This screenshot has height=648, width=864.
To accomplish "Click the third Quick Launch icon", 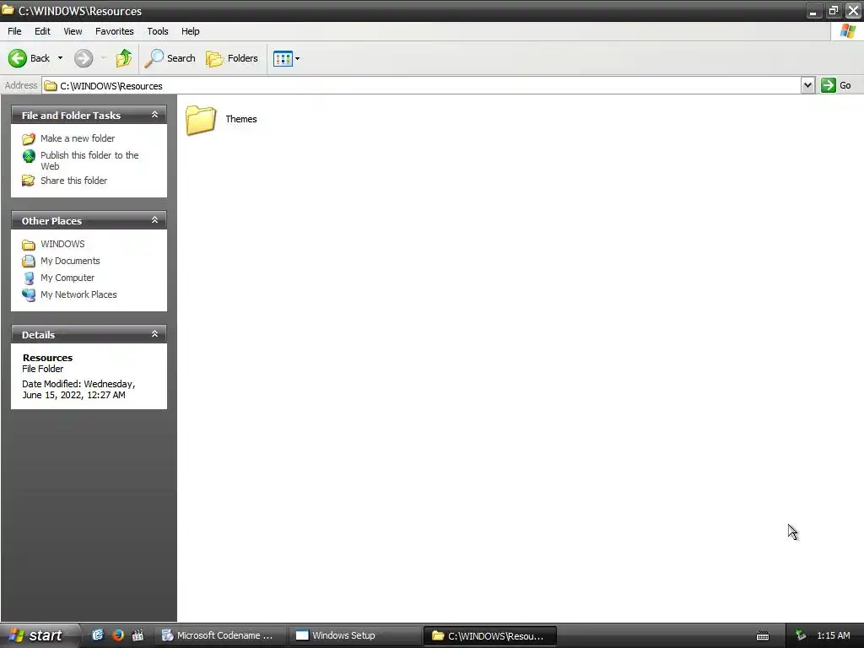I will pyautogui.click(x=138, y=635).
